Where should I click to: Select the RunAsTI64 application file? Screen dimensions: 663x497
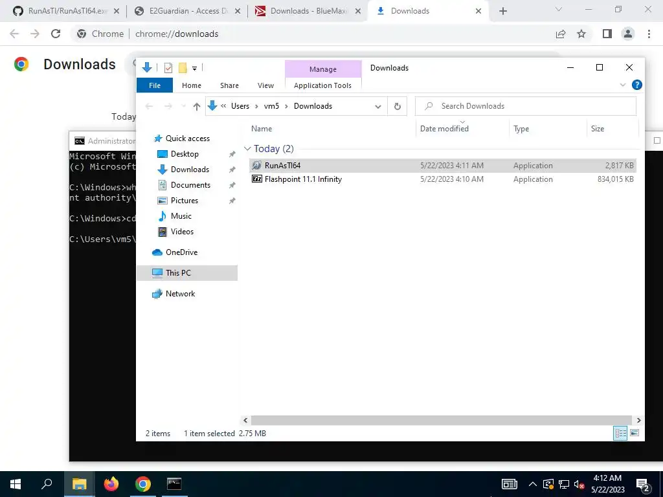(x=443, y=165)
